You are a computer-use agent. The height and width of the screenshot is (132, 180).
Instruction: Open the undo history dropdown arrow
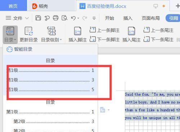tap(78, 18)
